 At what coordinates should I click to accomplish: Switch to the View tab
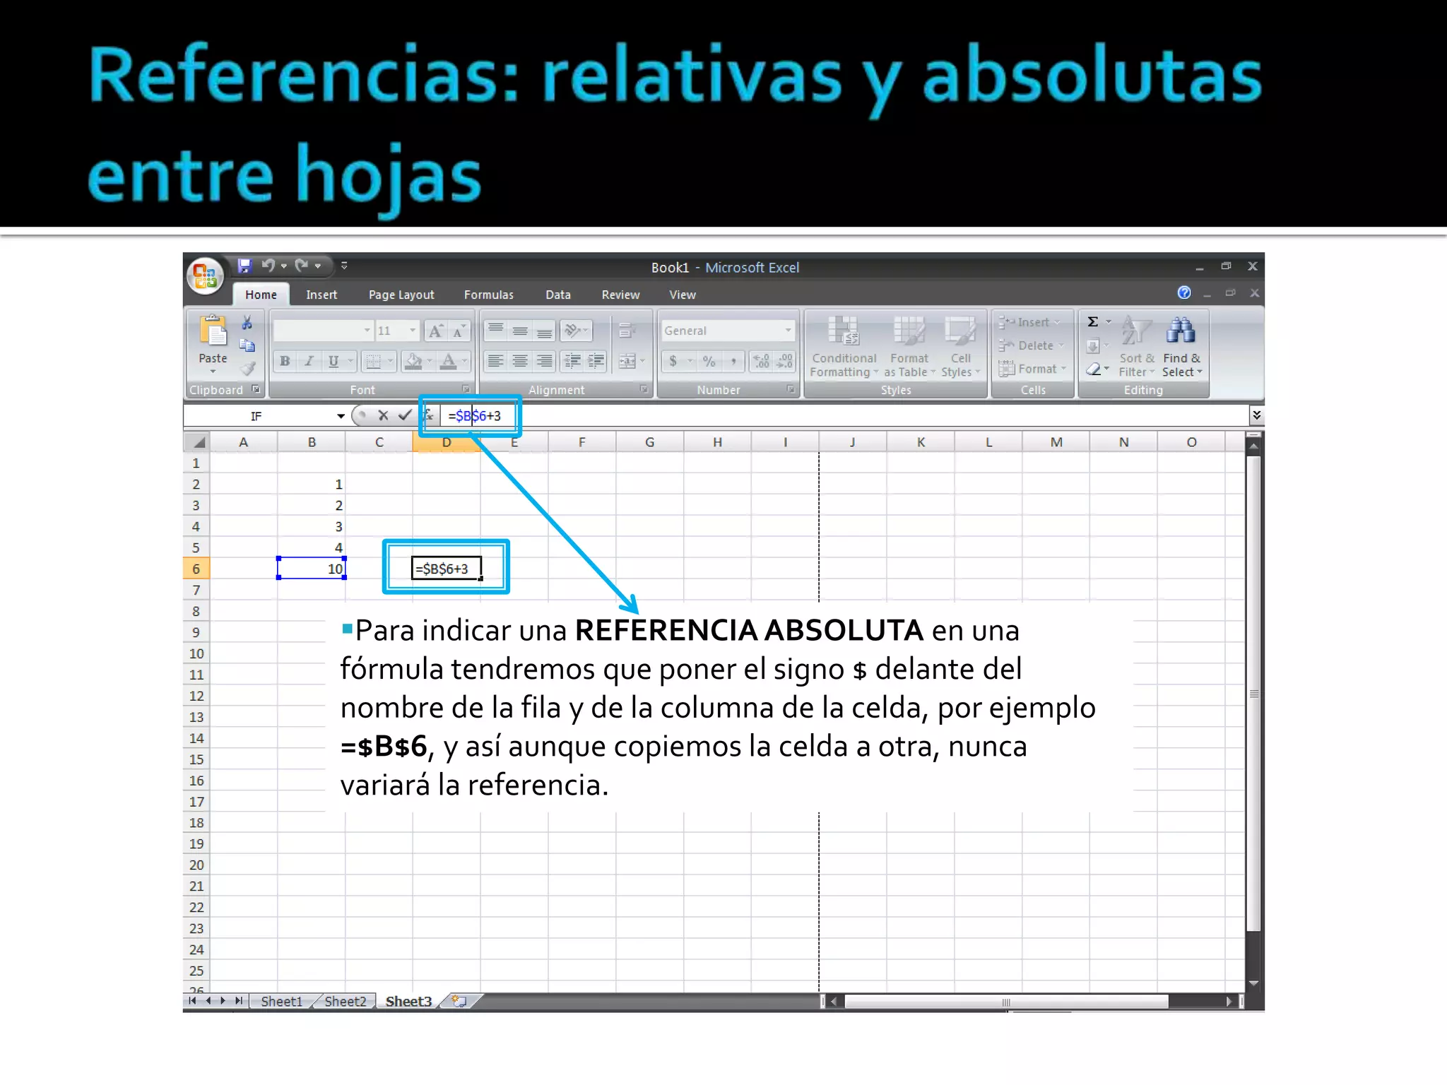click(683, 295)
